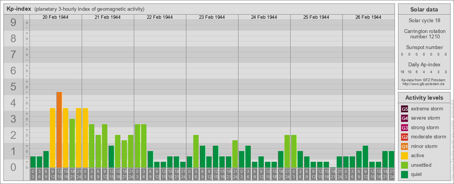
Task: Click the Ap-index value 5
Action: (x=417, y=72)
